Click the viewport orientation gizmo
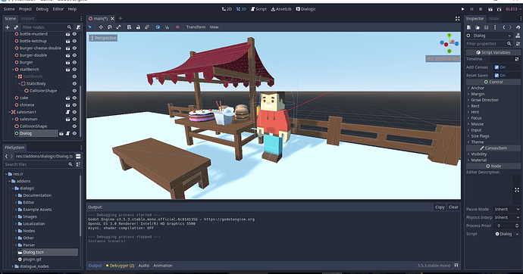523x274 pixels. [x=449, y=43]
